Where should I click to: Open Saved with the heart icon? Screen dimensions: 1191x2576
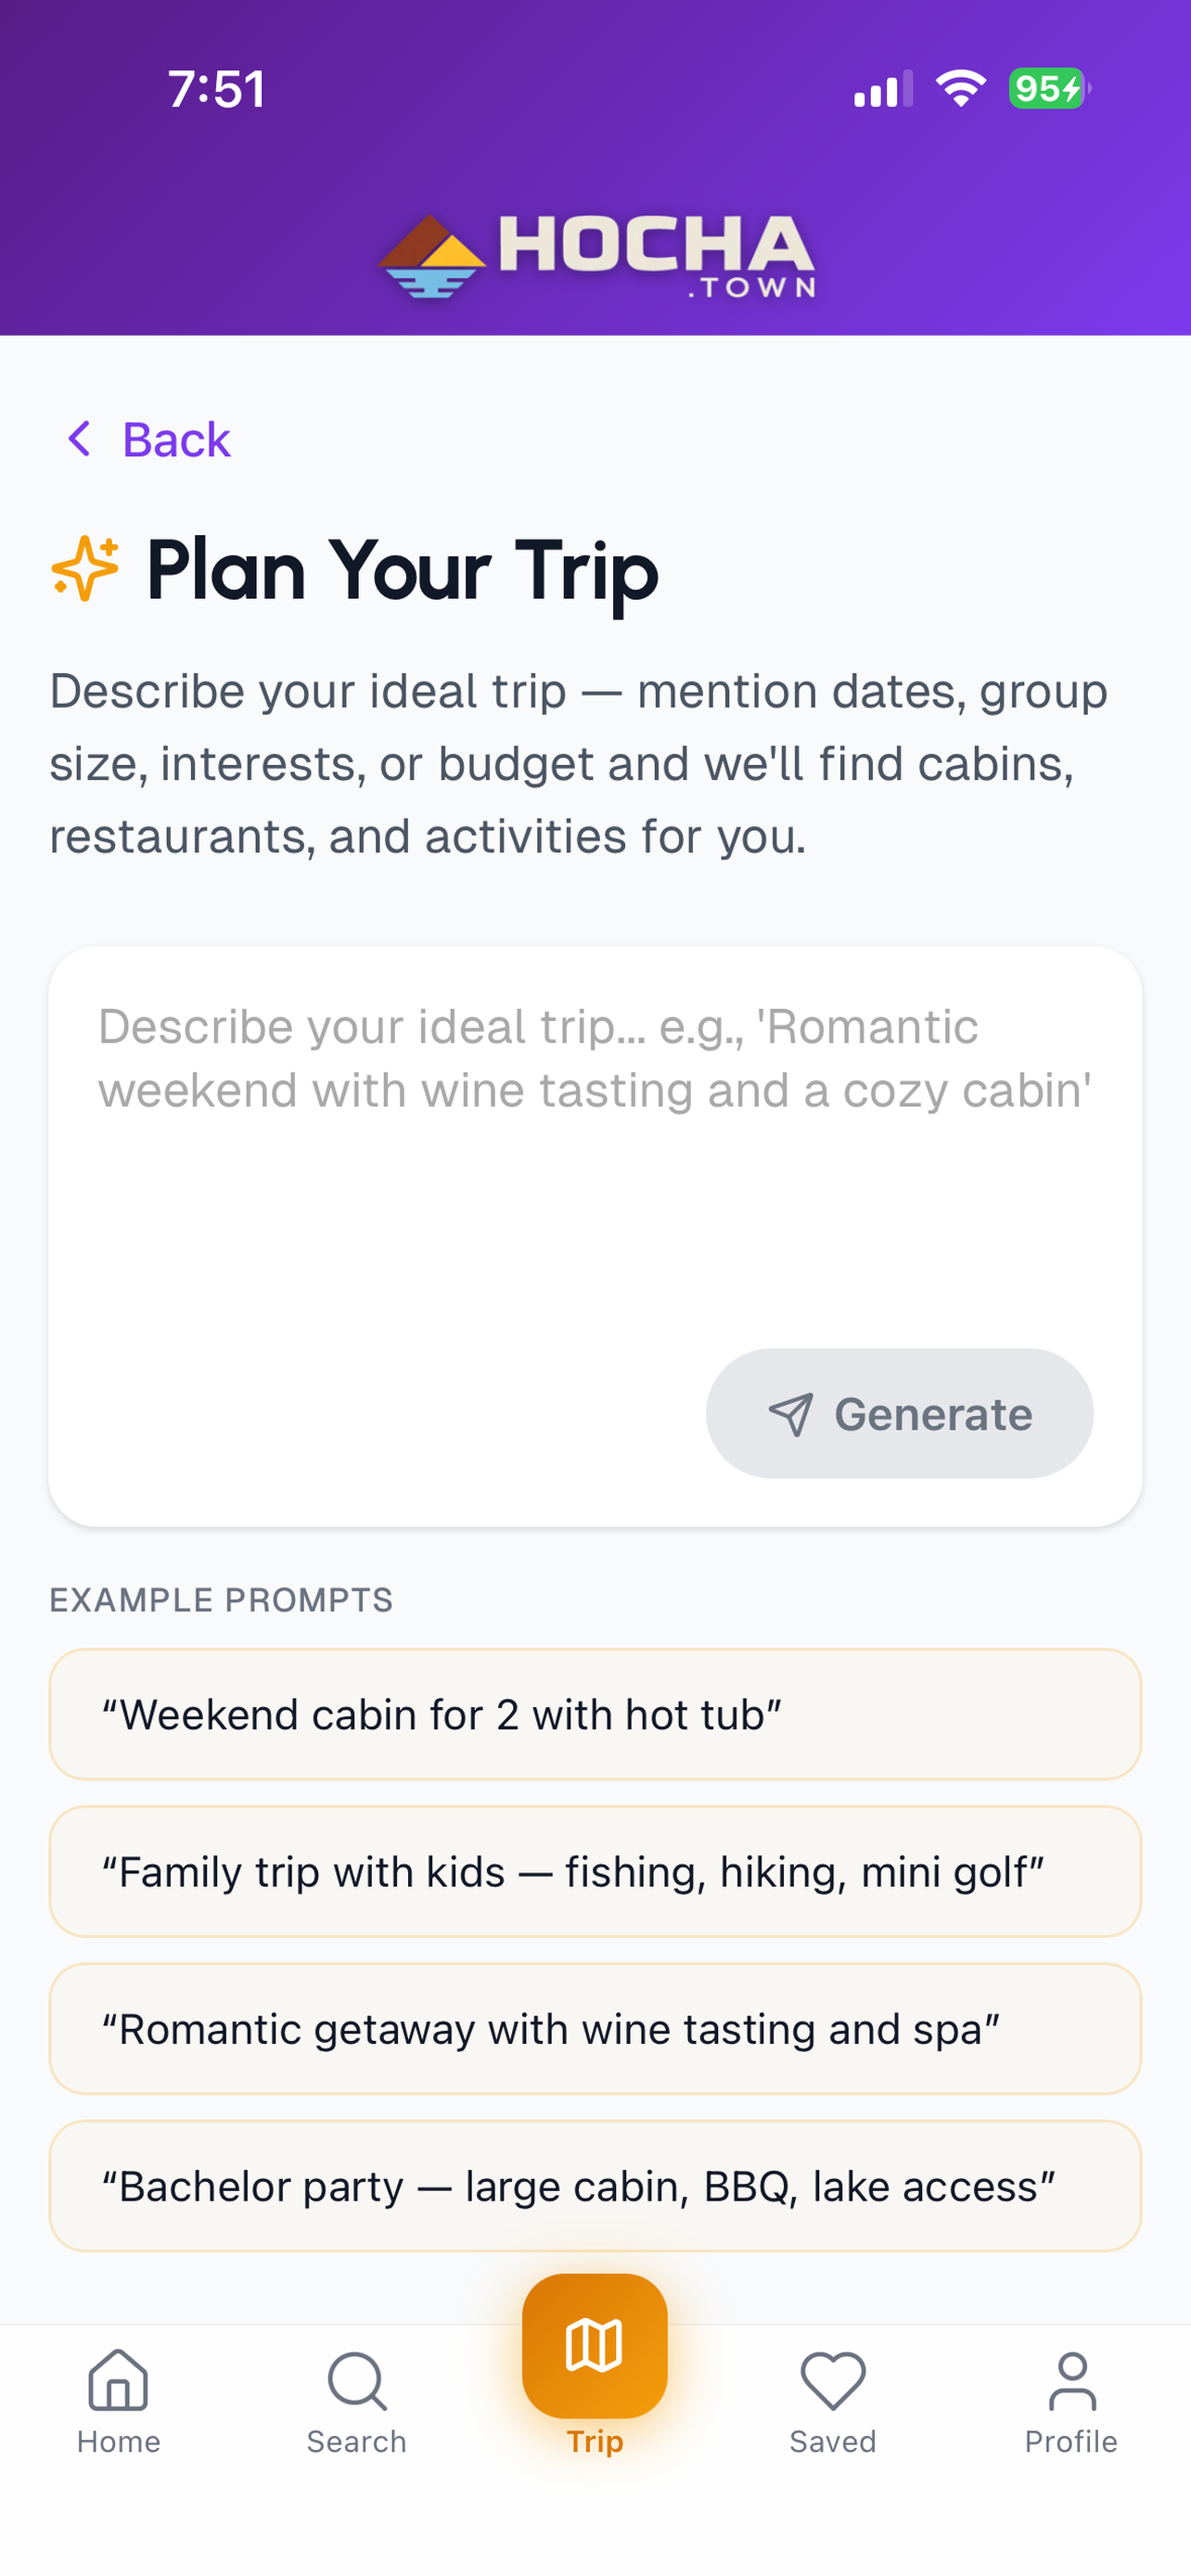tap(833, 2380)
